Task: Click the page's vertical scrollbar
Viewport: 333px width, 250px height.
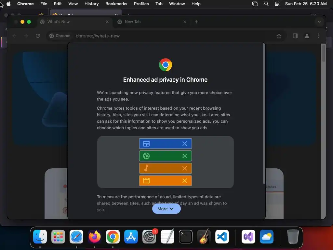Action: pyautogui.click(x=323, y=53)
